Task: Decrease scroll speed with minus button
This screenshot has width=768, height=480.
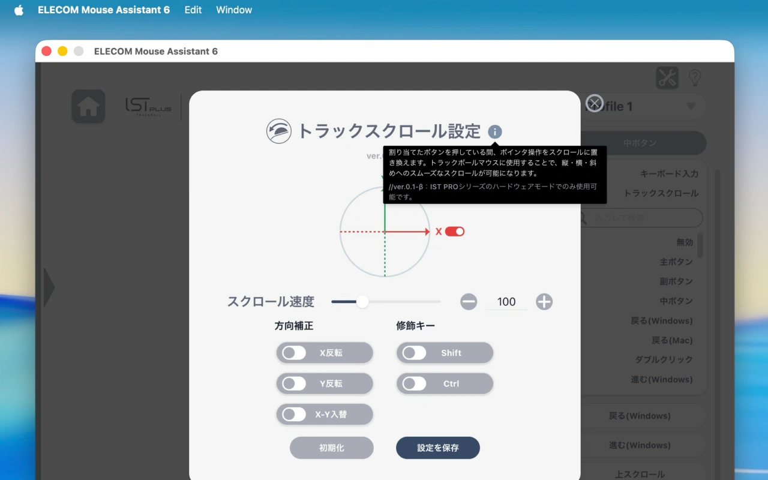Action: pos(469,302)
